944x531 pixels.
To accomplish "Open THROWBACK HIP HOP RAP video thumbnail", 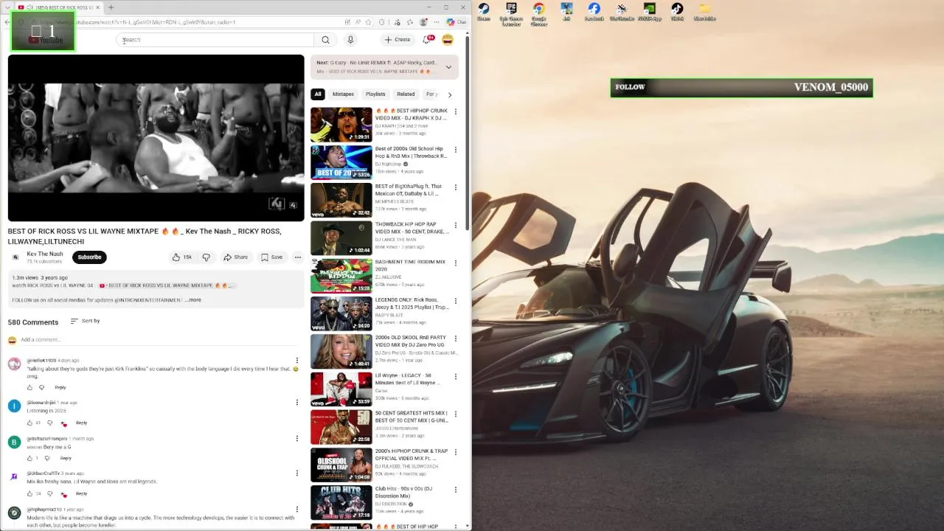I will coord(341,238).
